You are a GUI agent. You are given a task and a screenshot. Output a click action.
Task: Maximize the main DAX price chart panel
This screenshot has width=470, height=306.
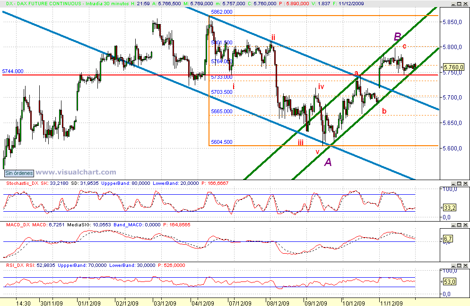tap(460, 4)
